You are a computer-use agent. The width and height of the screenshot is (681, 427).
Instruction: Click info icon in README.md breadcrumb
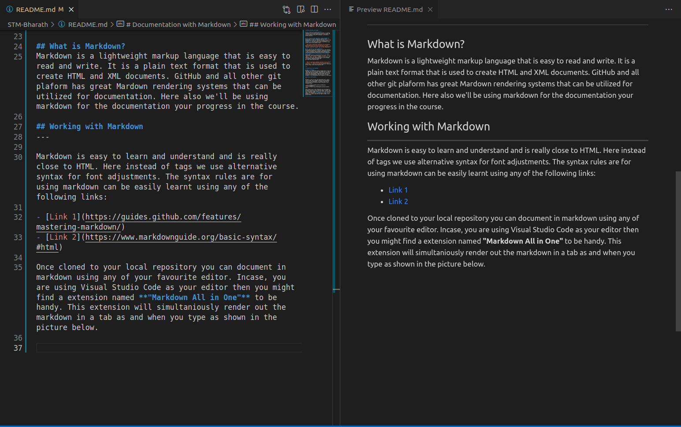point(62,24)
